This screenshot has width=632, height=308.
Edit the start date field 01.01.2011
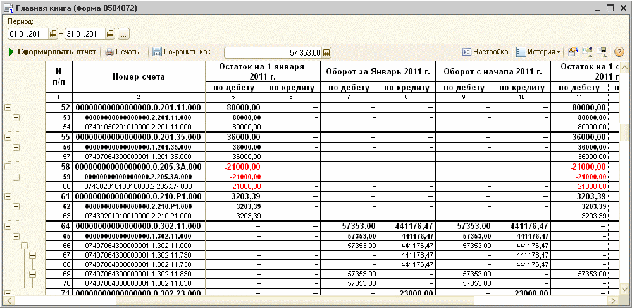coord(28,34)
